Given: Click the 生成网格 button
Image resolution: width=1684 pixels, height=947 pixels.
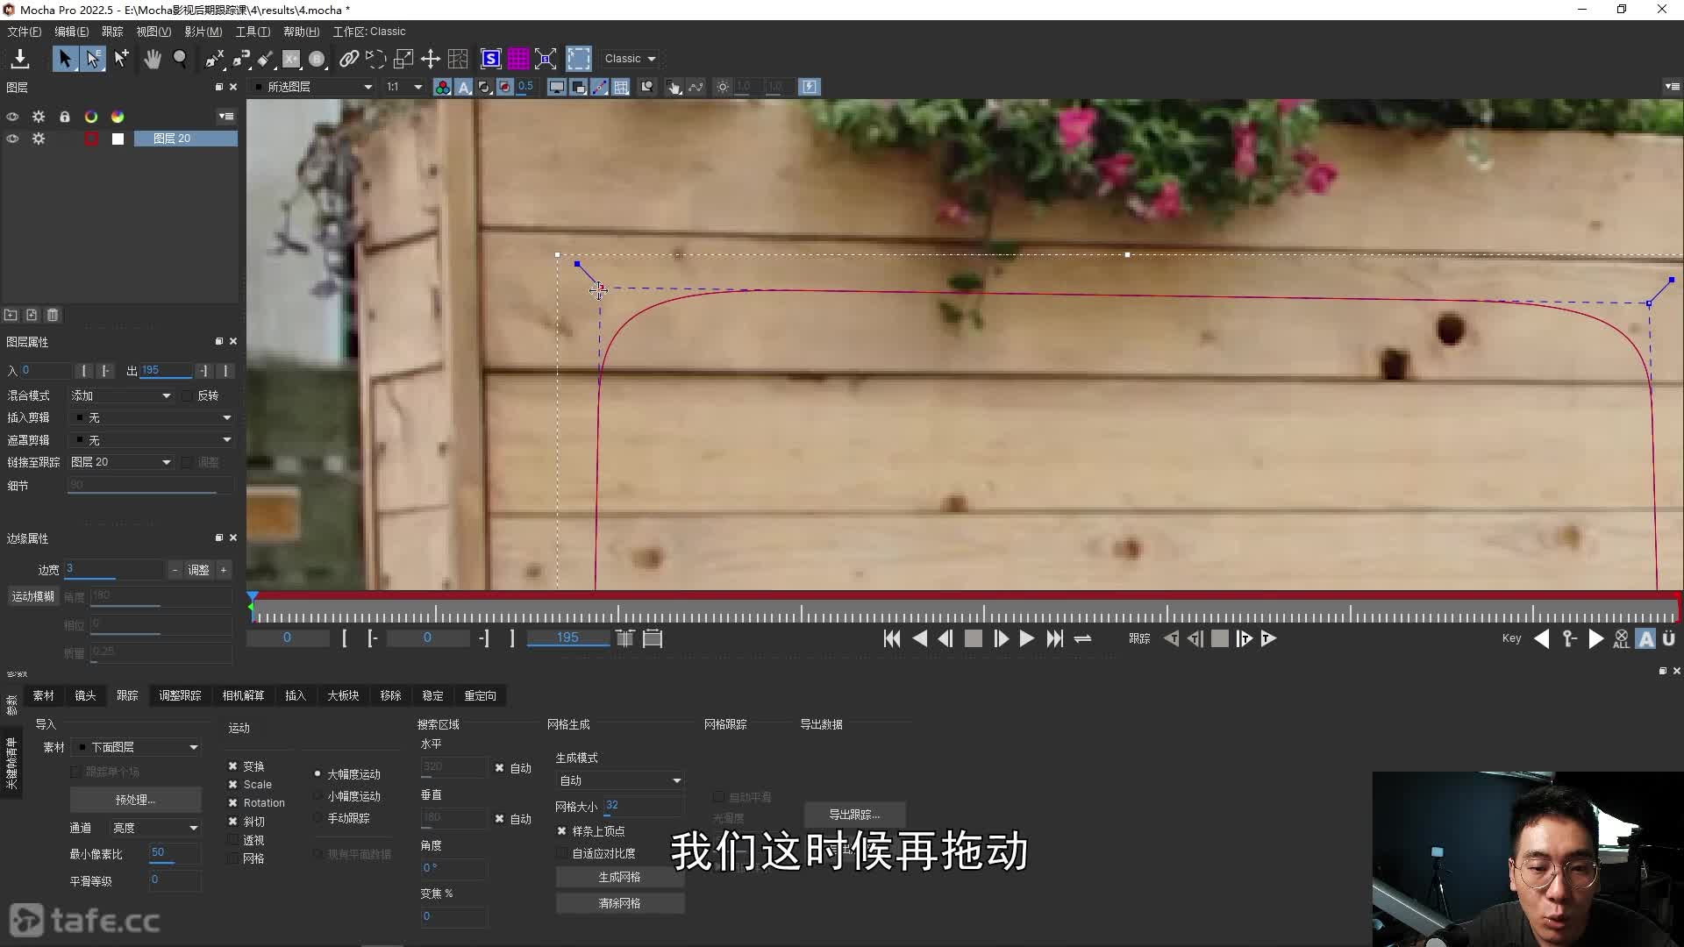Looking at the screenshot, I should click(619, 877).
